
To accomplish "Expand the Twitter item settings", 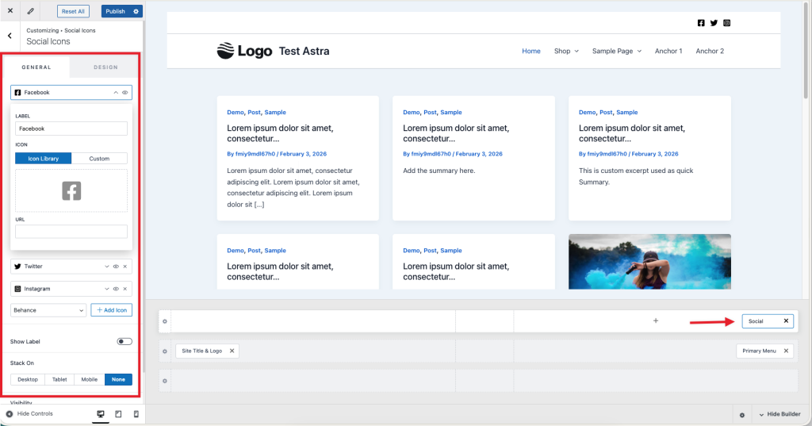I will point(107,267).
